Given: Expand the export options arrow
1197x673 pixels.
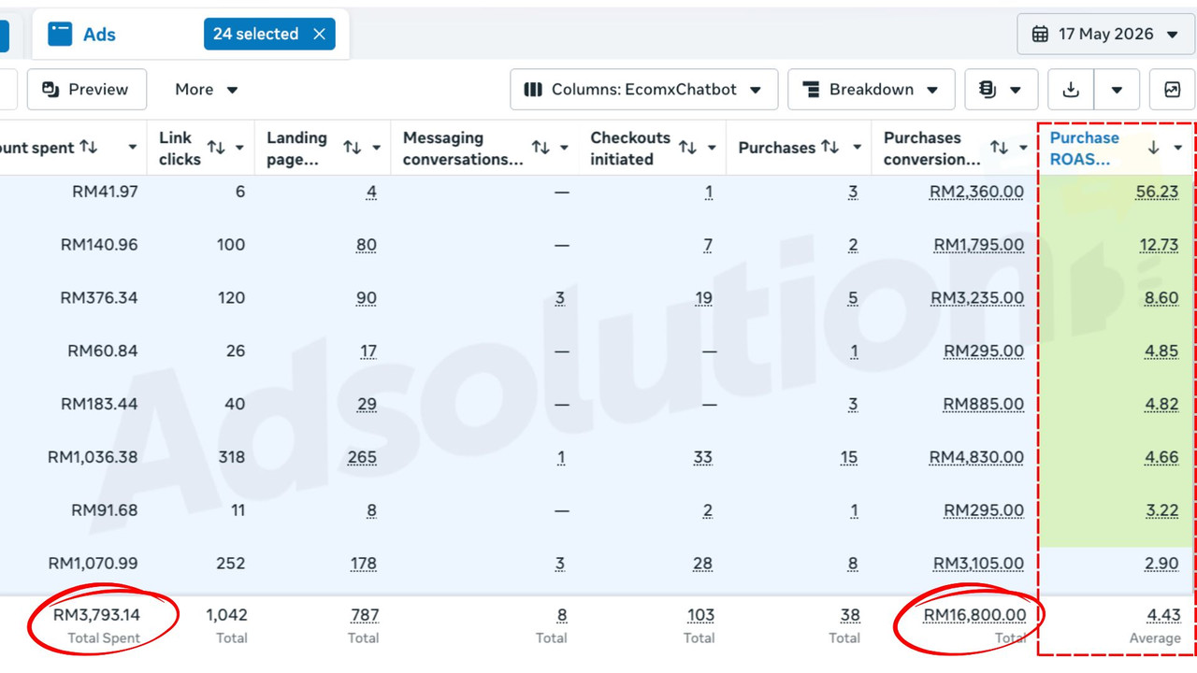Looking at the screenshot, I should coord(1117,90).
